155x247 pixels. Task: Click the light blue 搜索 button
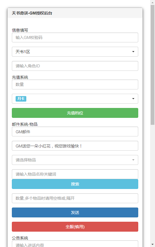click(x=75, y=184)
